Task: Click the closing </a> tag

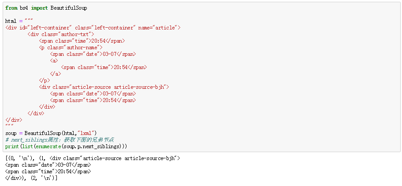Action: (56, 74)
